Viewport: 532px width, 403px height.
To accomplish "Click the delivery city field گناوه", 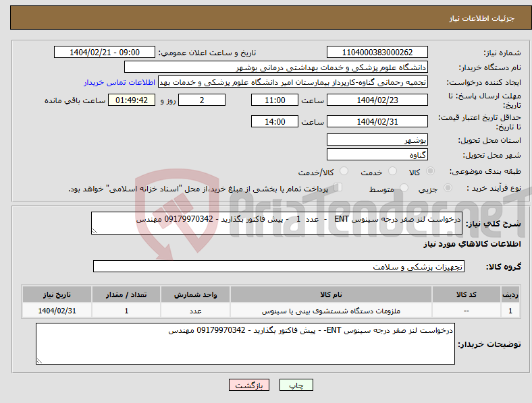I will point(377,154).
